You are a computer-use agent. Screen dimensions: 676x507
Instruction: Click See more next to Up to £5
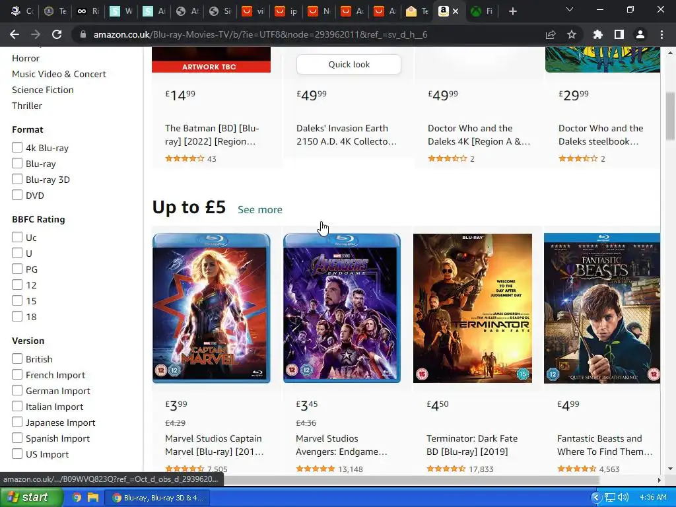click(x=260, y=209)
